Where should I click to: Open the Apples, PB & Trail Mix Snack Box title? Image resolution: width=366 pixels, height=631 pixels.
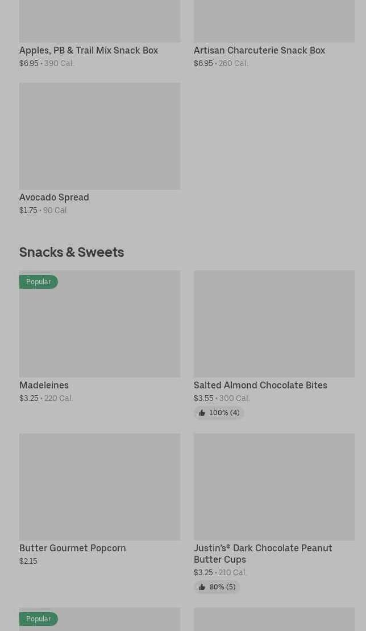pyautogui.click(x=89, y=50)
